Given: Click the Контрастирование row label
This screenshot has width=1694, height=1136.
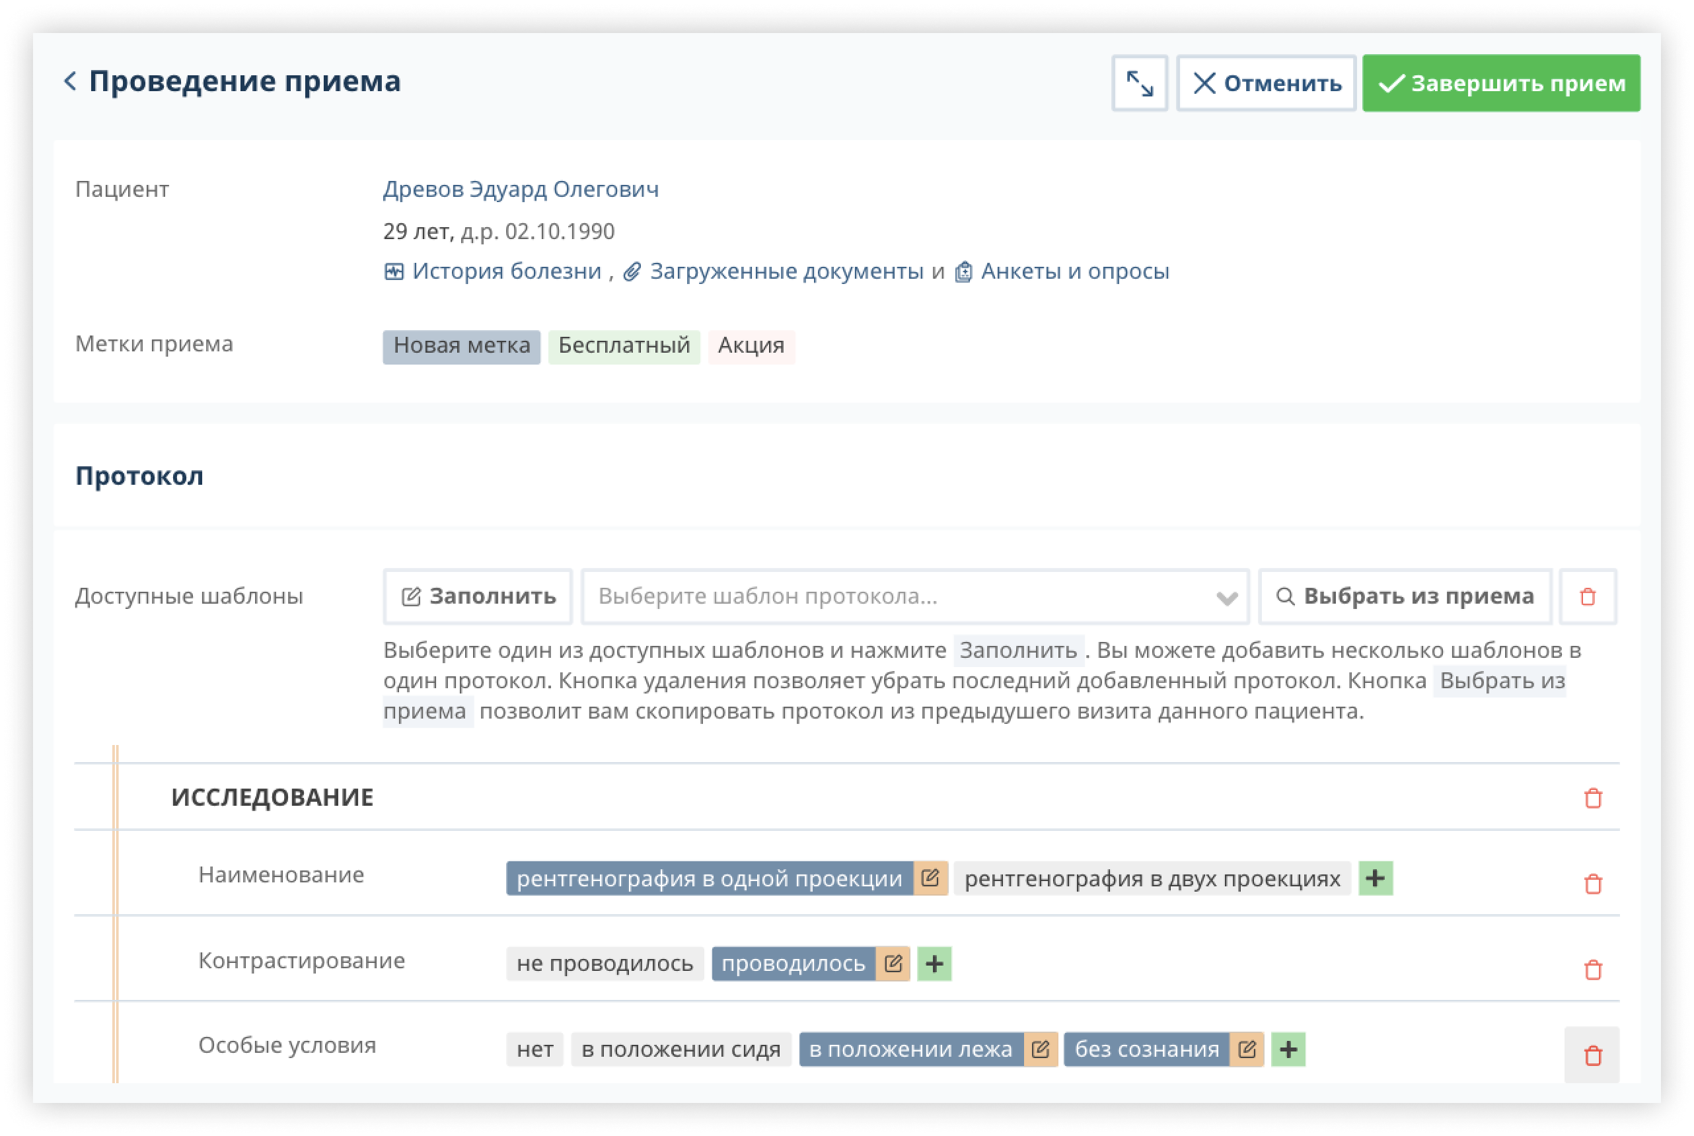Looking at the screenshot, I should point(301,962).
